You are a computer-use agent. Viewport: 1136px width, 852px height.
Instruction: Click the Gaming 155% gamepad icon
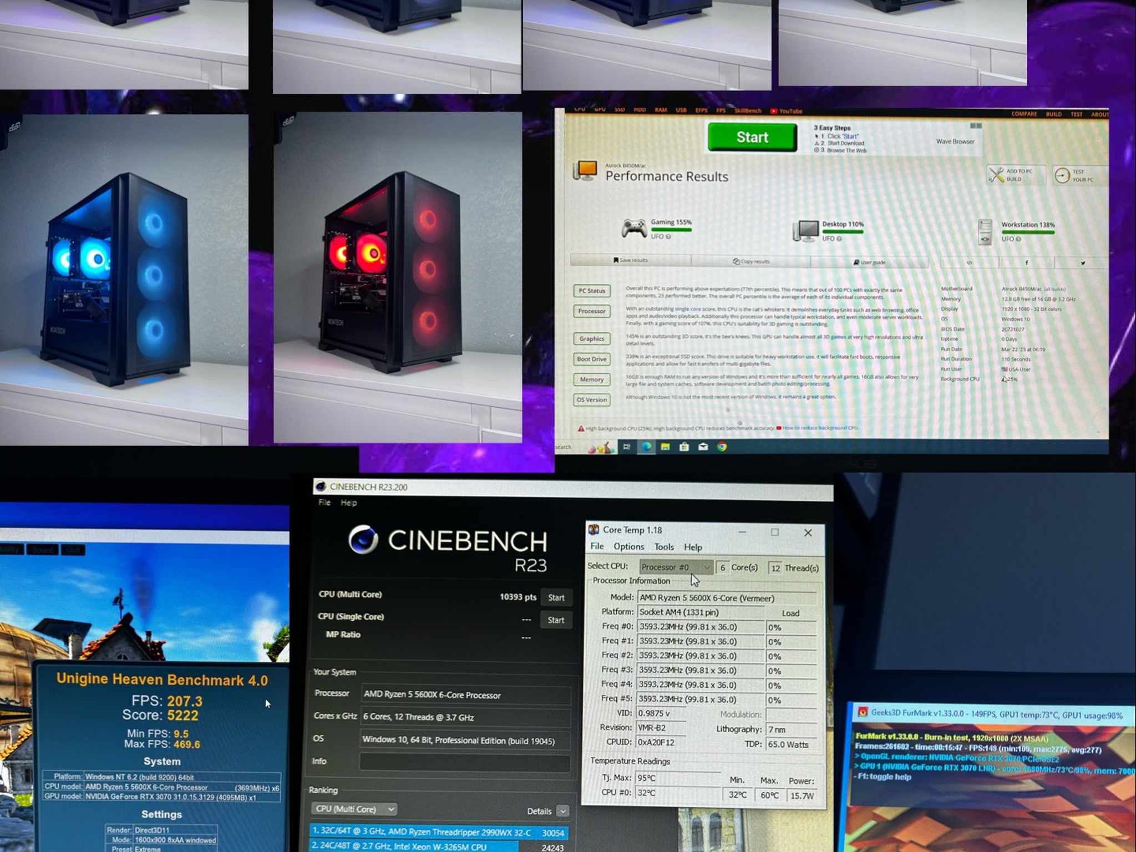coord(634,228)
